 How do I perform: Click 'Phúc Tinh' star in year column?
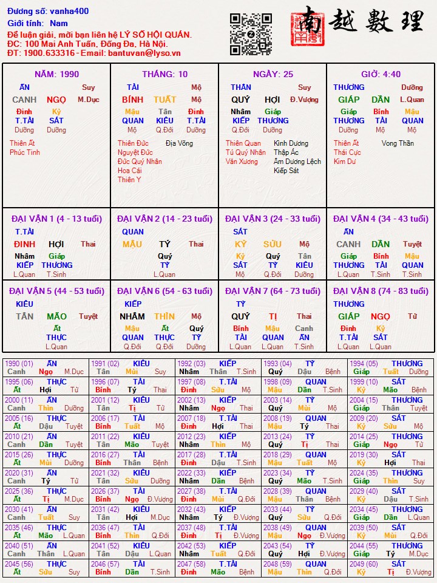(x=24, y=152)
